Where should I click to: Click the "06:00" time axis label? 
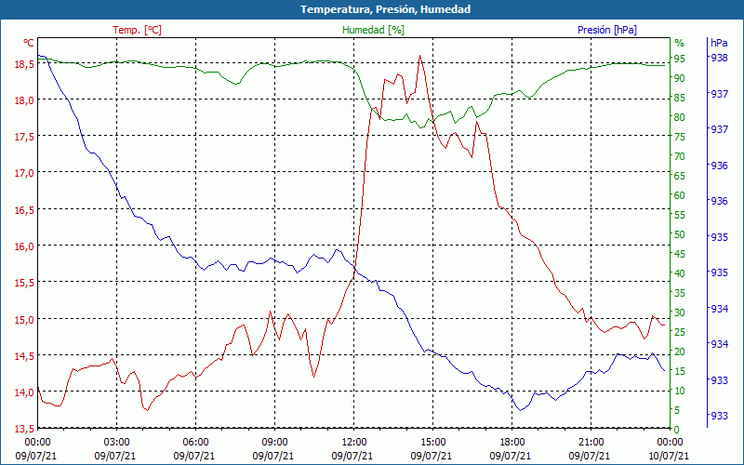click(196, 443)
